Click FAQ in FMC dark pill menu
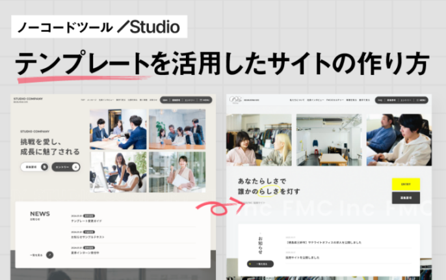Screen dimensions: 446x280 click(x=380, y=100)
